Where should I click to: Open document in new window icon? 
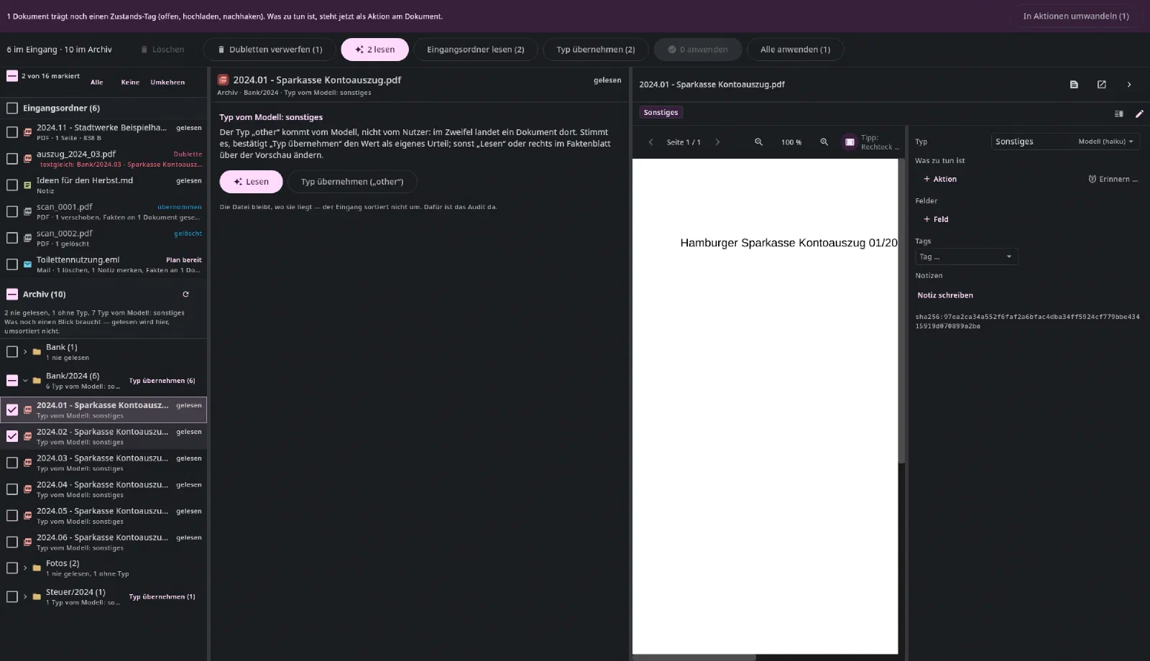coord(1101,84)
